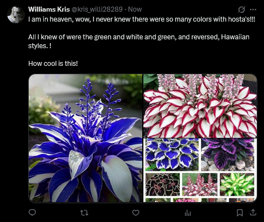This screenshot has height=222, width=264.
Task: View post analytics bar chart icon
Action: [x=188, y=213]
